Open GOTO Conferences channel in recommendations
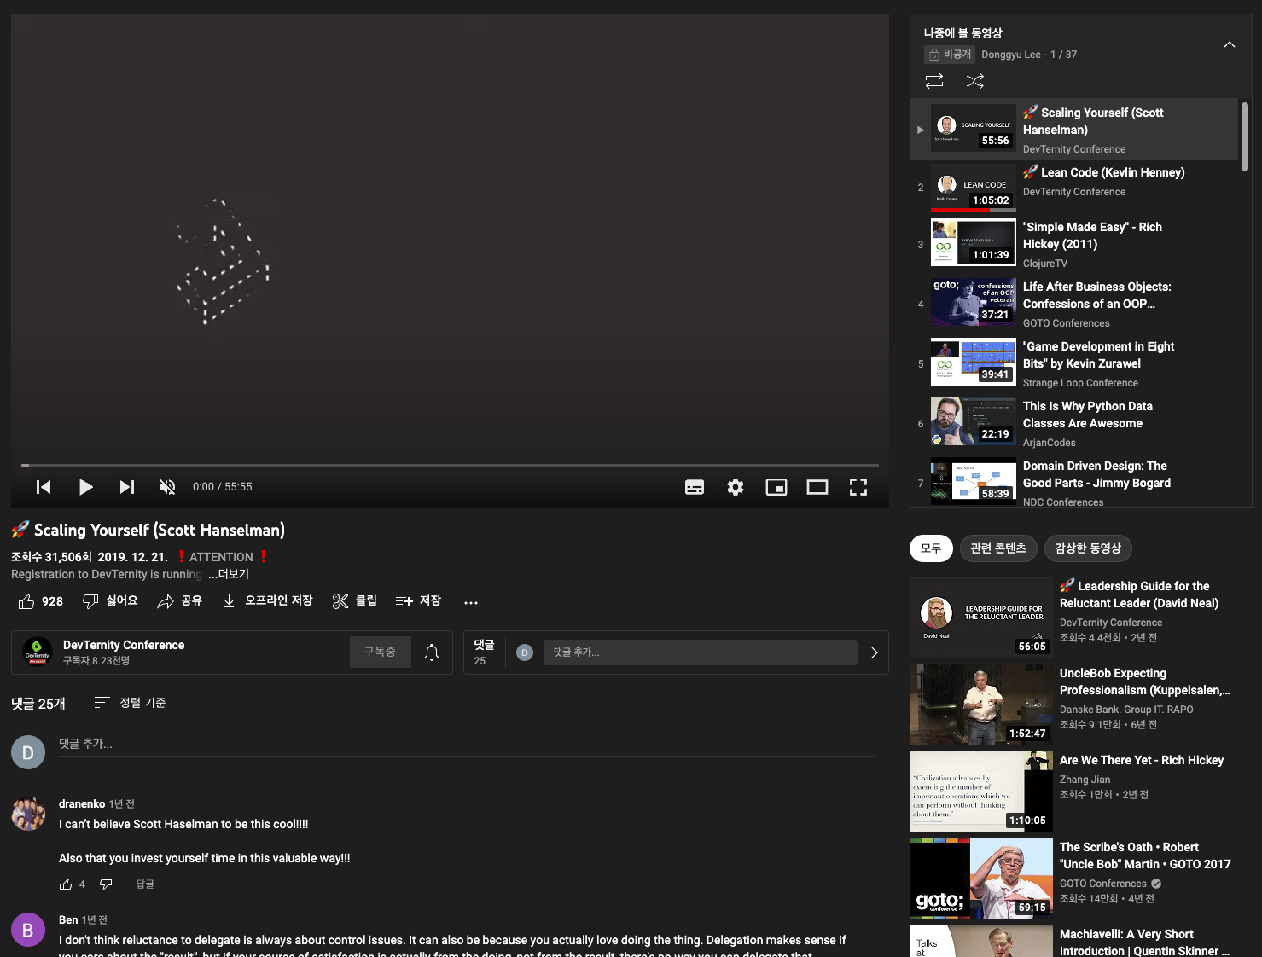The width and height of the screenshot is (1262, 957). (1102, 884)
